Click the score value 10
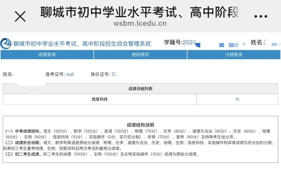This screenshot has height=195, width=281. tap(237, 99)
